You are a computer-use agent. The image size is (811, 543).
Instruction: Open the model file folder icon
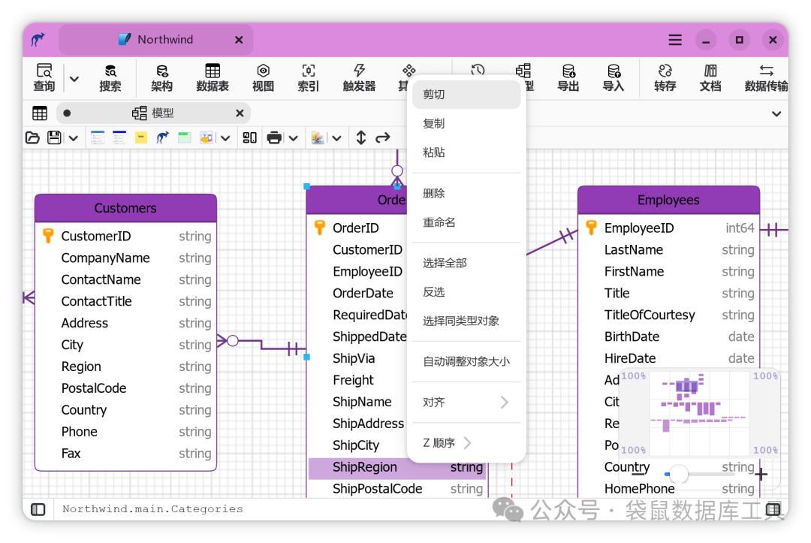click(x=32, y=137)
